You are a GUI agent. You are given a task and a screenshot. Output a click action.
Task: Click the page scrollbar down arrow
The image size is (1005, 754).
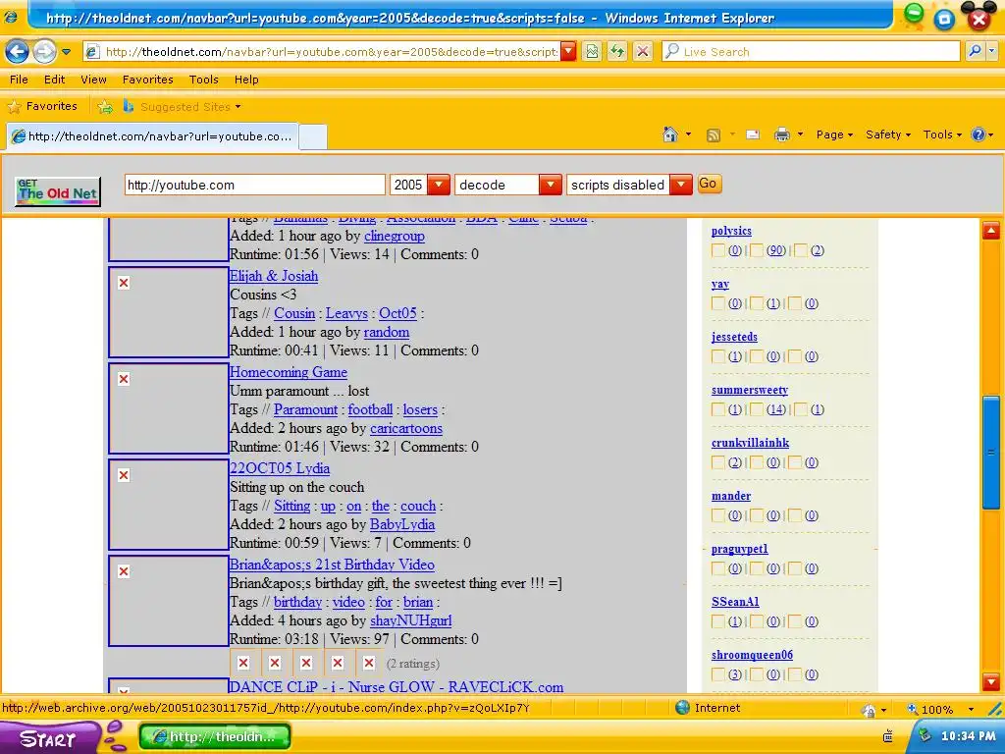991,681
